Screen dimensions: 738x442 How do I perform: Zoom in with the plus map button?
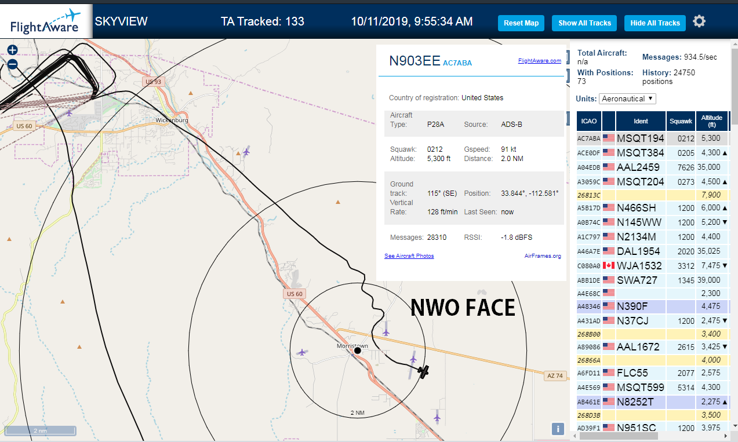click(x=12, y=50)
